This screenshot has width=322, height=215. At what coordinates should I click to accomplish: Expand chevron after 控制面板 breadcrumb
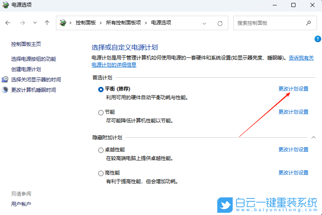[x=101, y=23]
